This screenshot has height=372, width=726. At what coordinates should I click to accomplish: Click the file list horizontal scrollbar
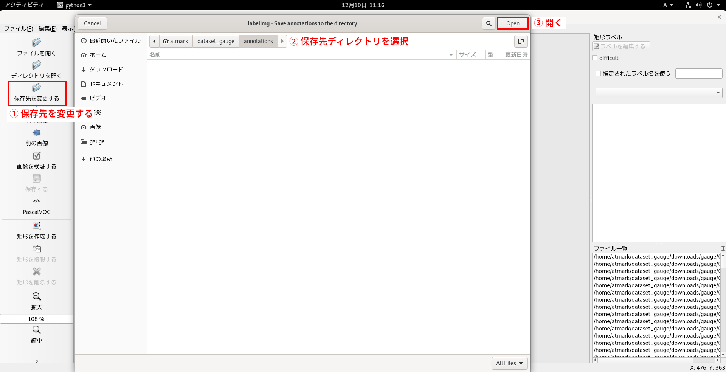tap(656, 360)
